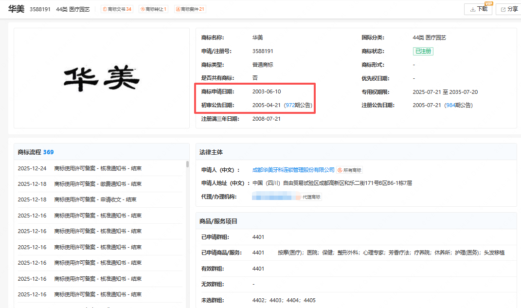Open the 商标转让 1 tag
Viewport: 521px width, 308px height.
pyautogui.click(x=153, y=9)
